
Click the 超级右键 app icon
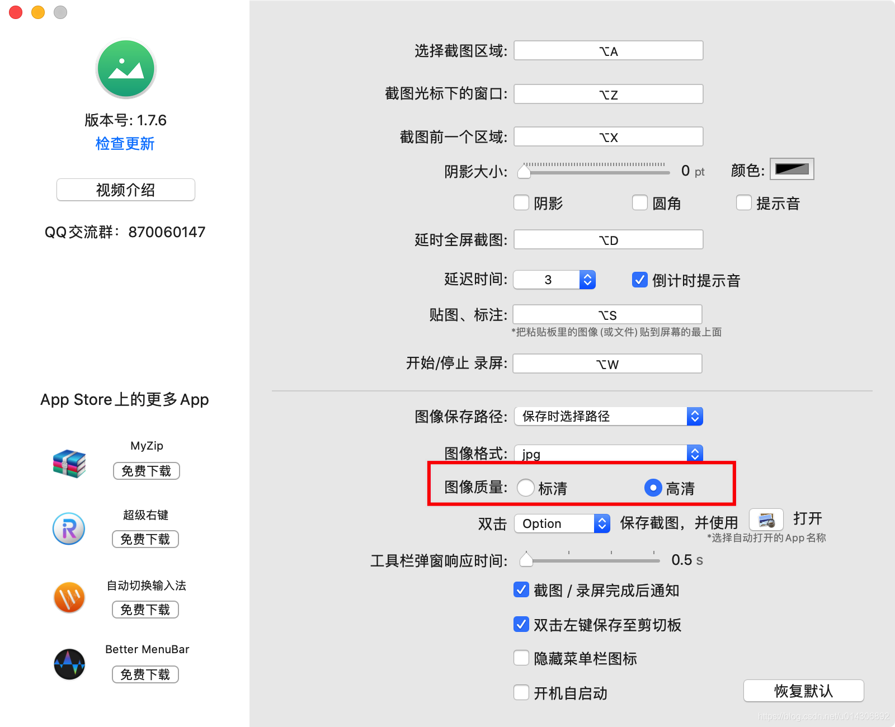(68, 528)
